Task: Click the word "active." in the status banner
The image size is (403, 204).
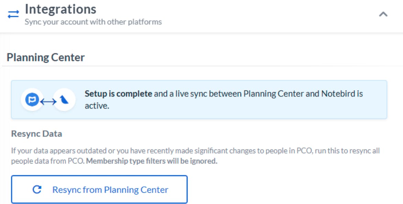Action: tap(97, 106)
